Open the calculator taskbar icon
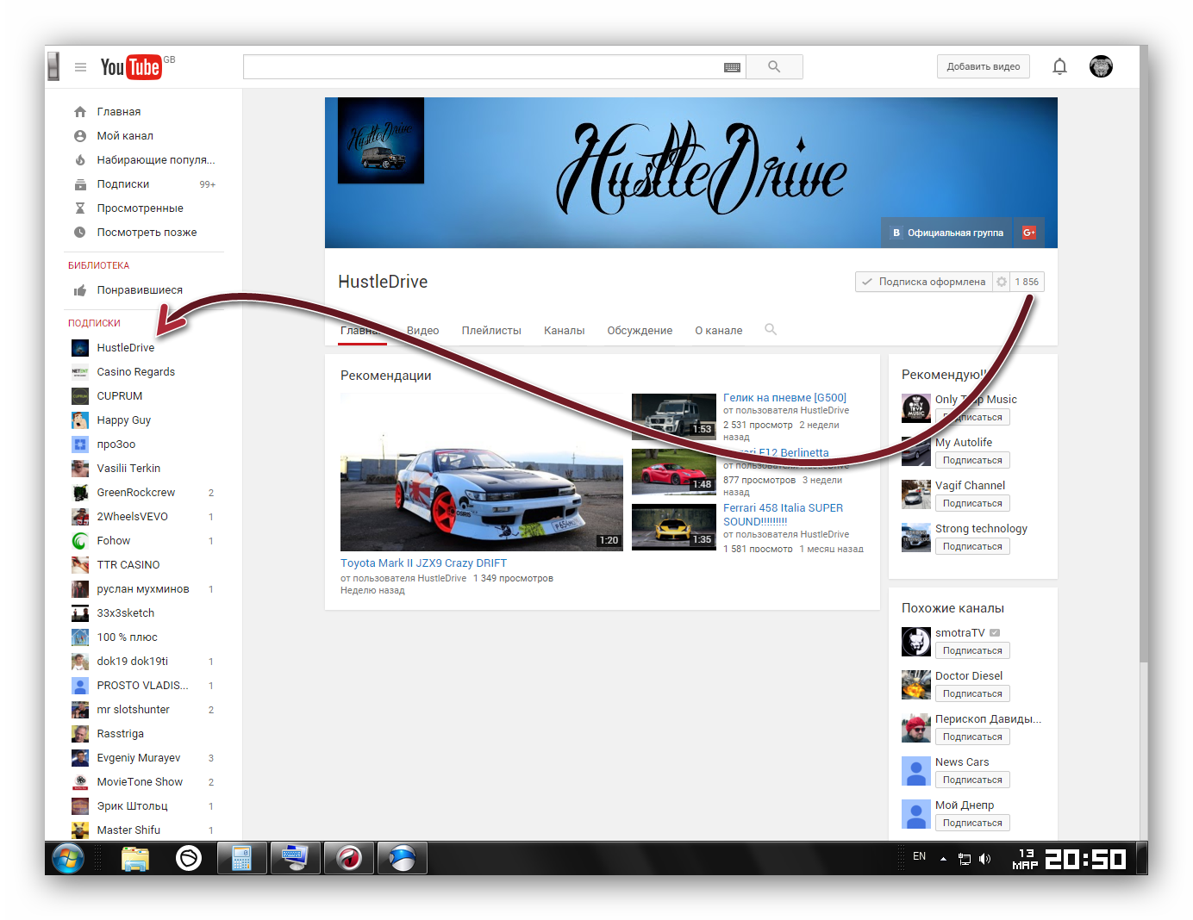Viewport: 1193px width, 920px height. pos(241,859)
